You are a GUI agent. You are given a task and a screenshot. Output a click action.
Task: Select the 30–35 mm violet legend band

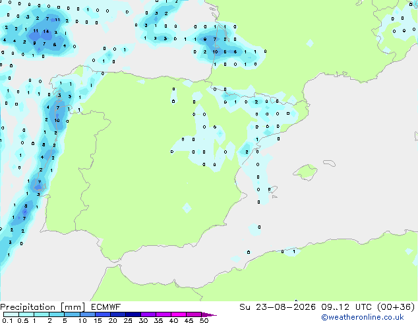(148, 314)
